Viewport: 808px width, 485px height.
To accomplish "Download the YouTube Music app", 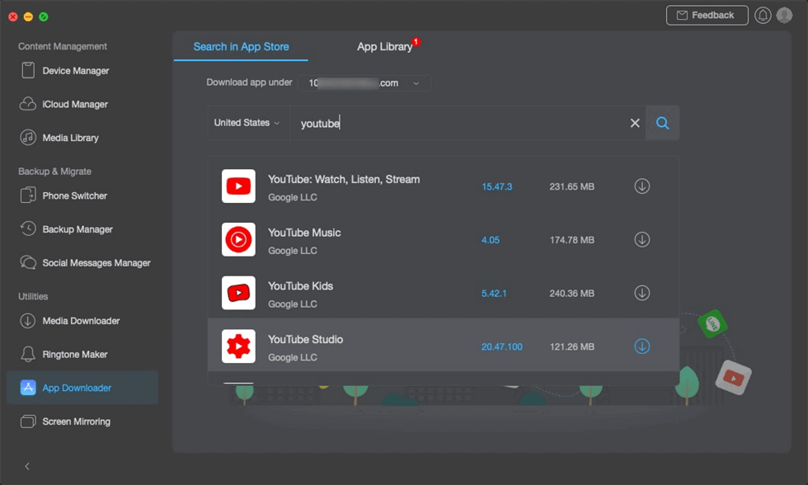I will (641, 240).
